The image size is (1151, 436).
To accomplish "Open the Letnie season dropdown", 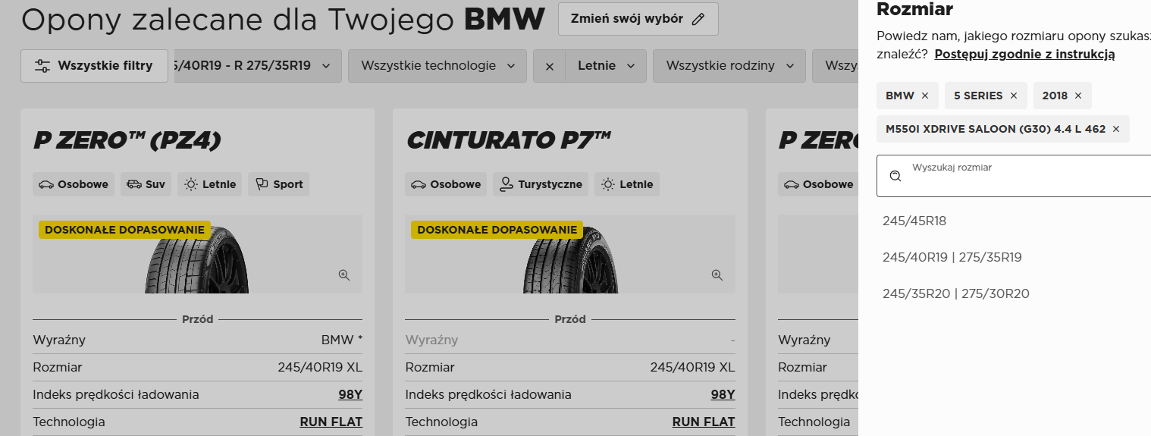I will pyautogui.click(x=606, y=66).
